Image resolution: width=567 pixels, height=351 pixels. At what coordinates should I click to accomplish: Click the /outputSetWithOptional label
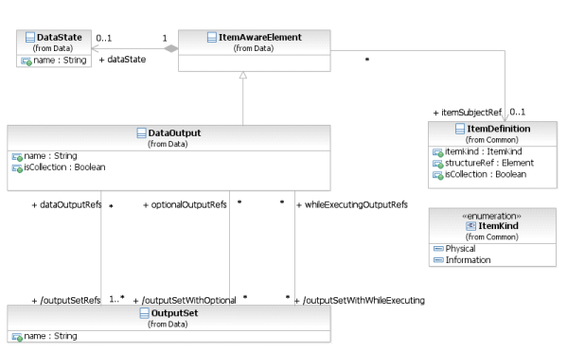pyautogui.click(x=185, y=301)
